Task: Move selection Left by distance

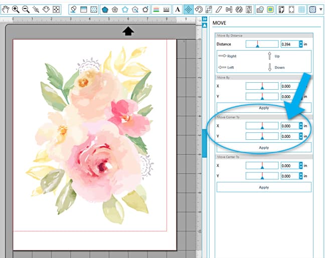Action: (x=226, y=67)
